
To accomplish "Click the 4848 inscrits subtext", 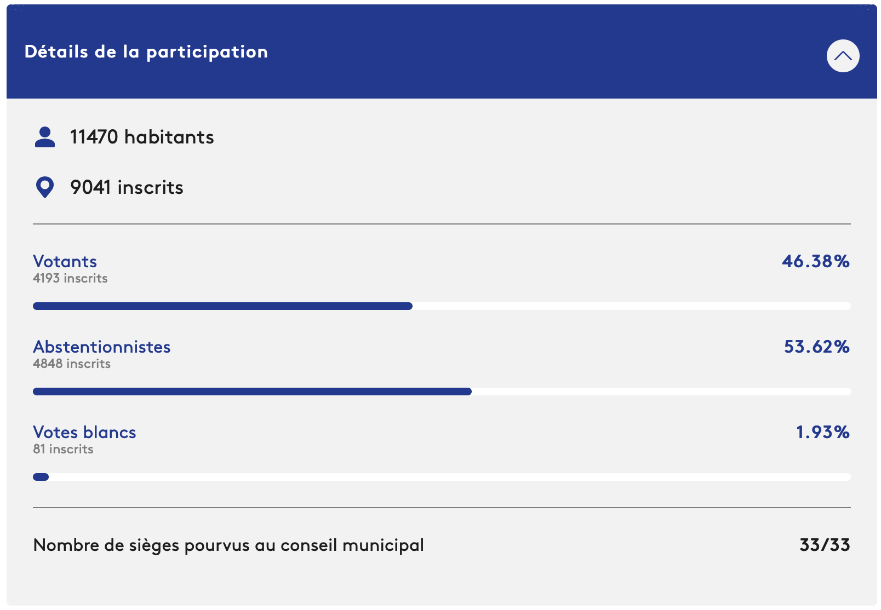I will click(x=72, y=364).
